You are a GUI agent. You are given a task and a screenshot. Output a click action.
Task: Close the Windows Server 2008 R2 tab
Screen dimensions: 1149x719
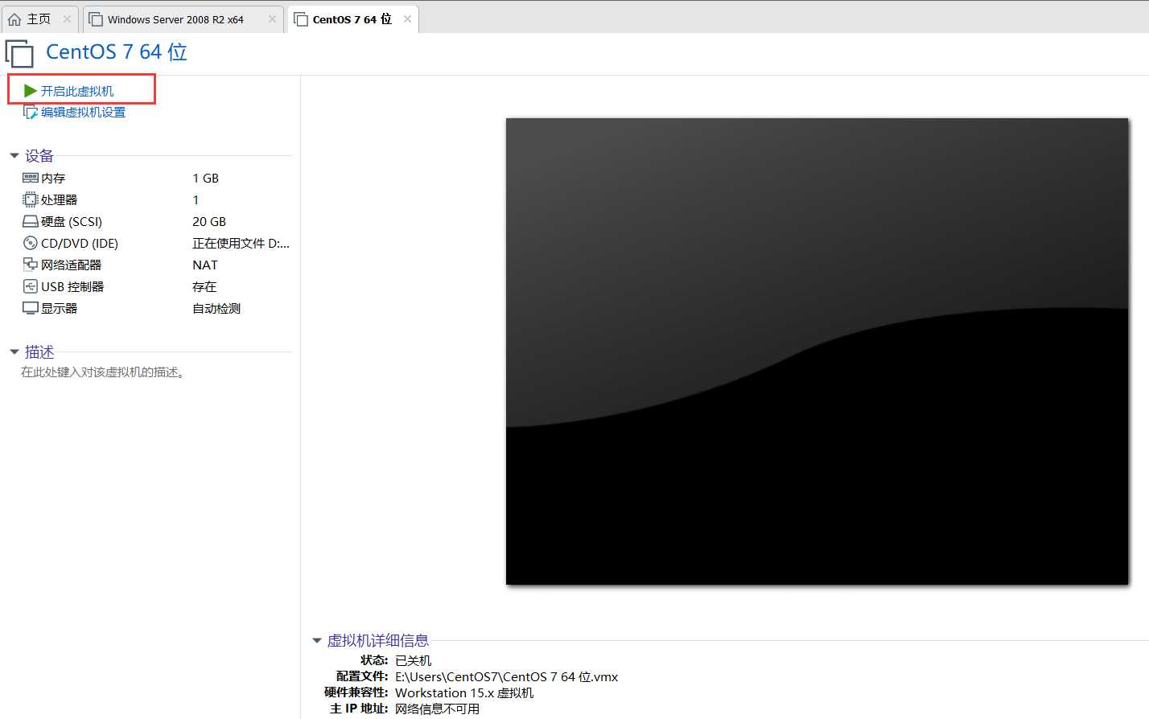272,19
